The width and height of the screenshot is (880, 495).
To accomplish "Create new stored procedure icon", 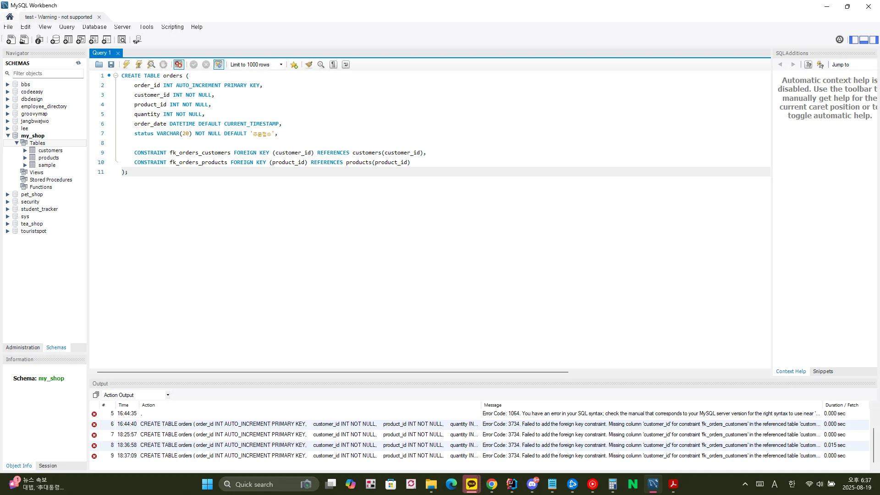I will [x=93, y=40].
